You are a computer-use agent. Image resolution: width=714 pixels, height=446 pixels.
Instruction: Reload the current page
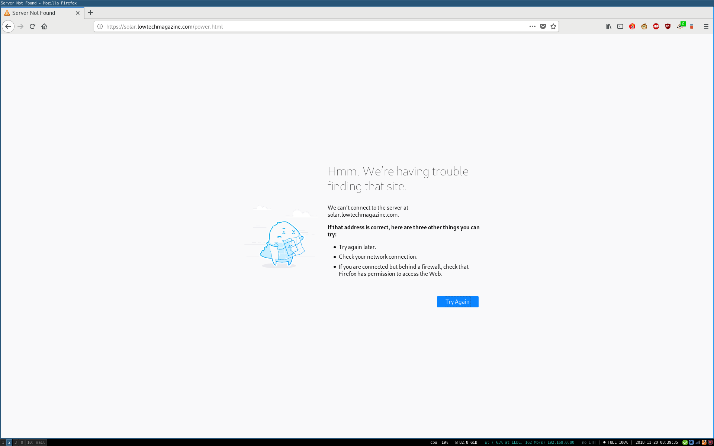32,26
